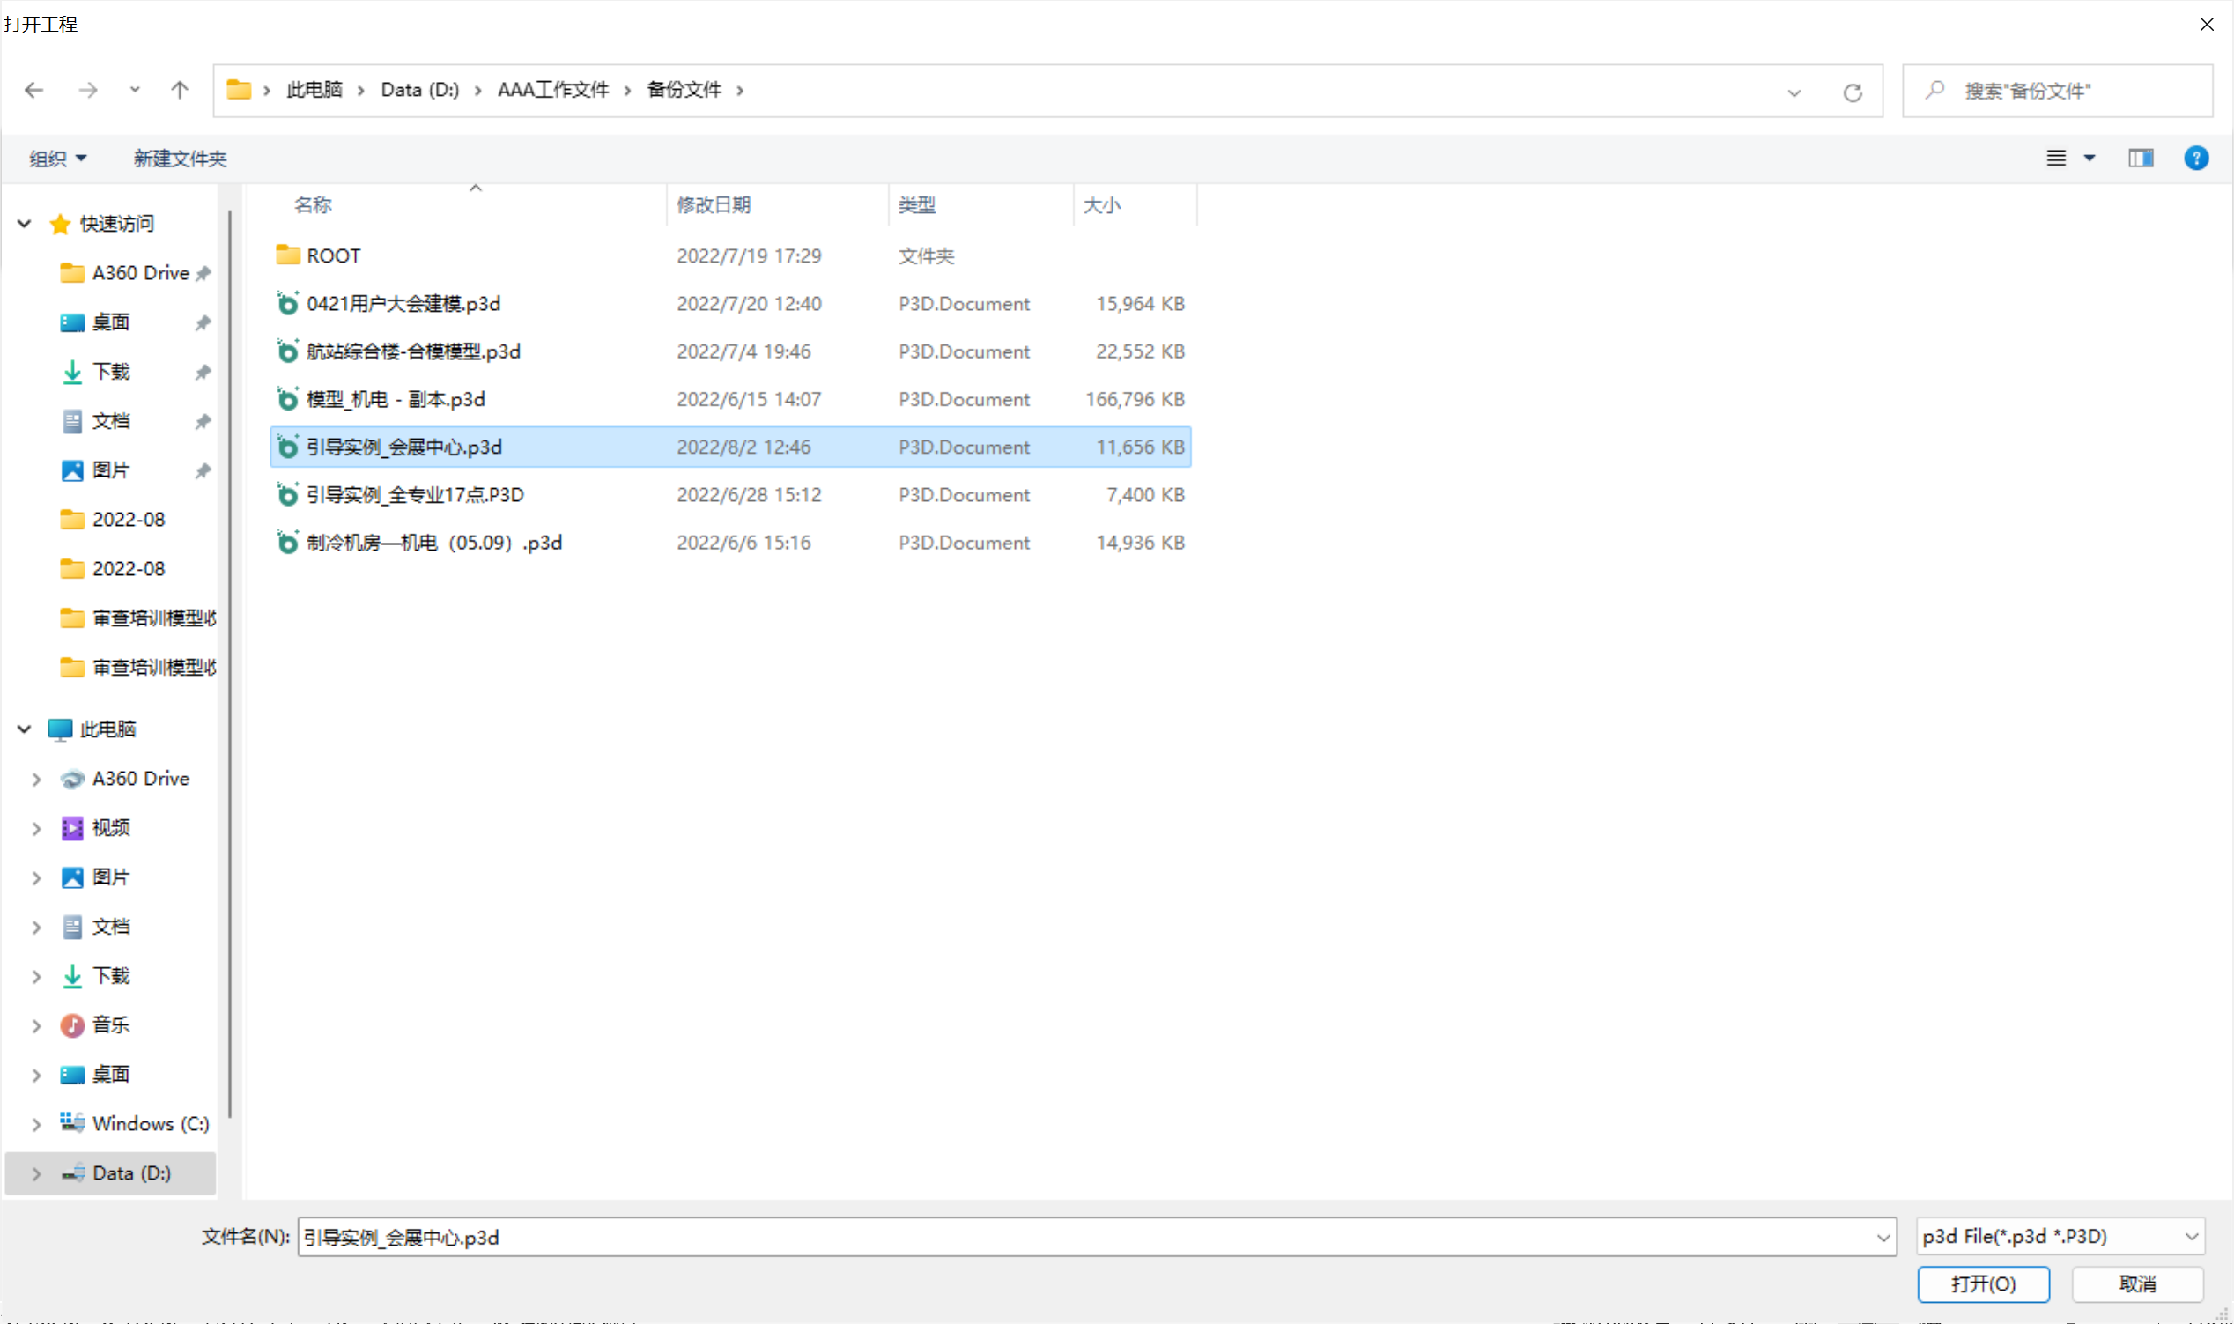The image size is (2234, 1324).
Task: Click in the 文件名 input field
Action: (1070, 1237)
